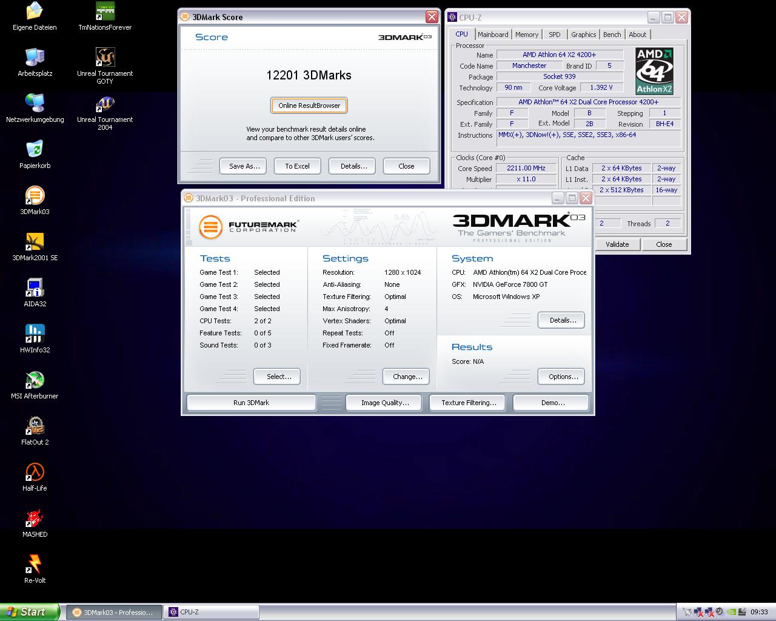Select 3DMark03 taskbar button

114,613
